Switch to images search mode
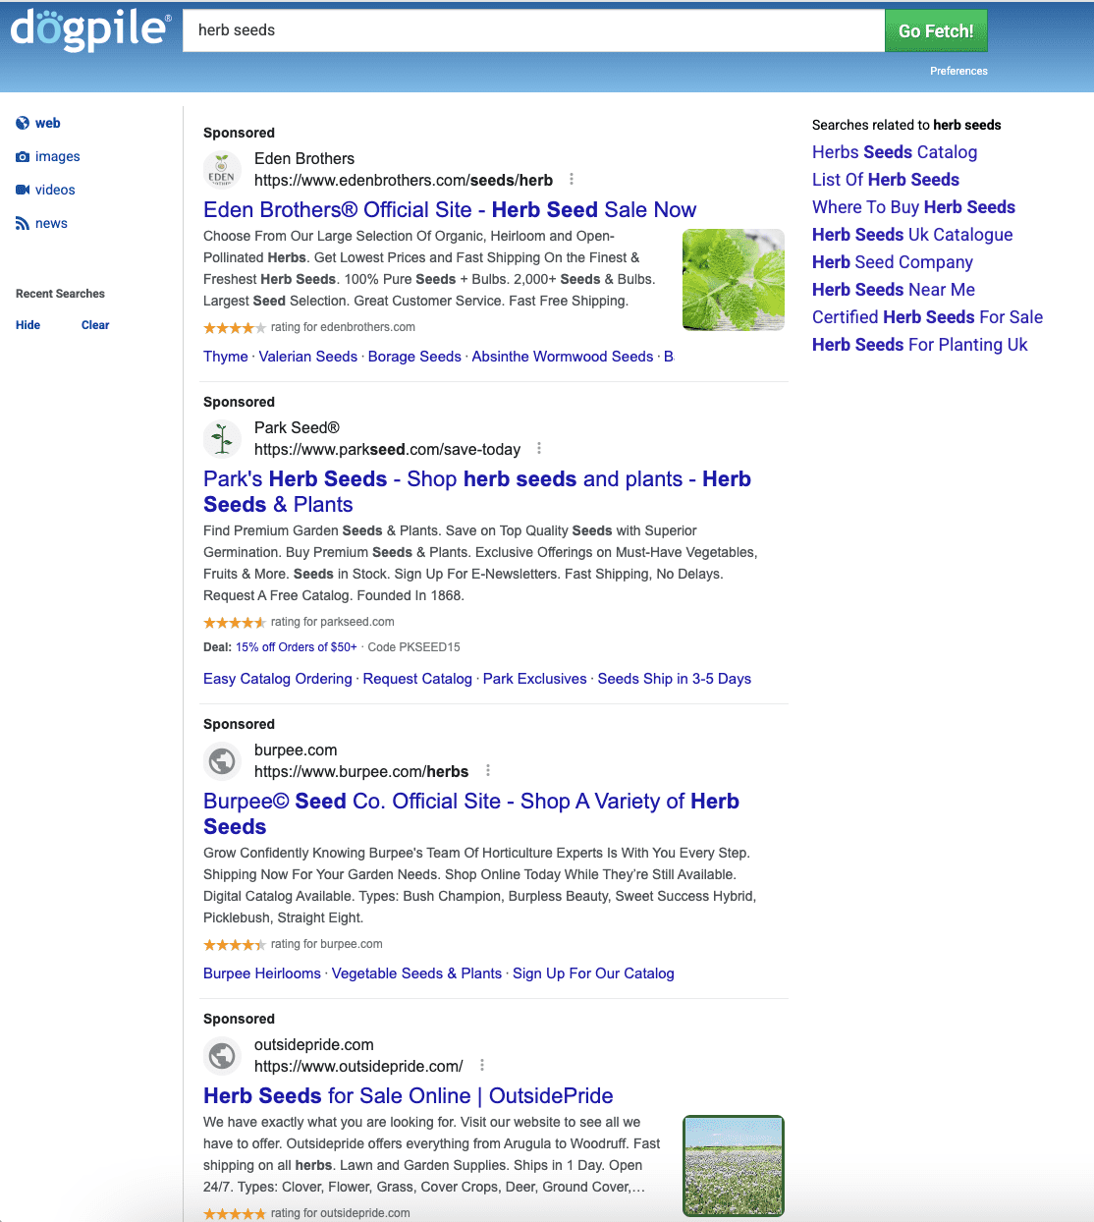 (58, 156)
